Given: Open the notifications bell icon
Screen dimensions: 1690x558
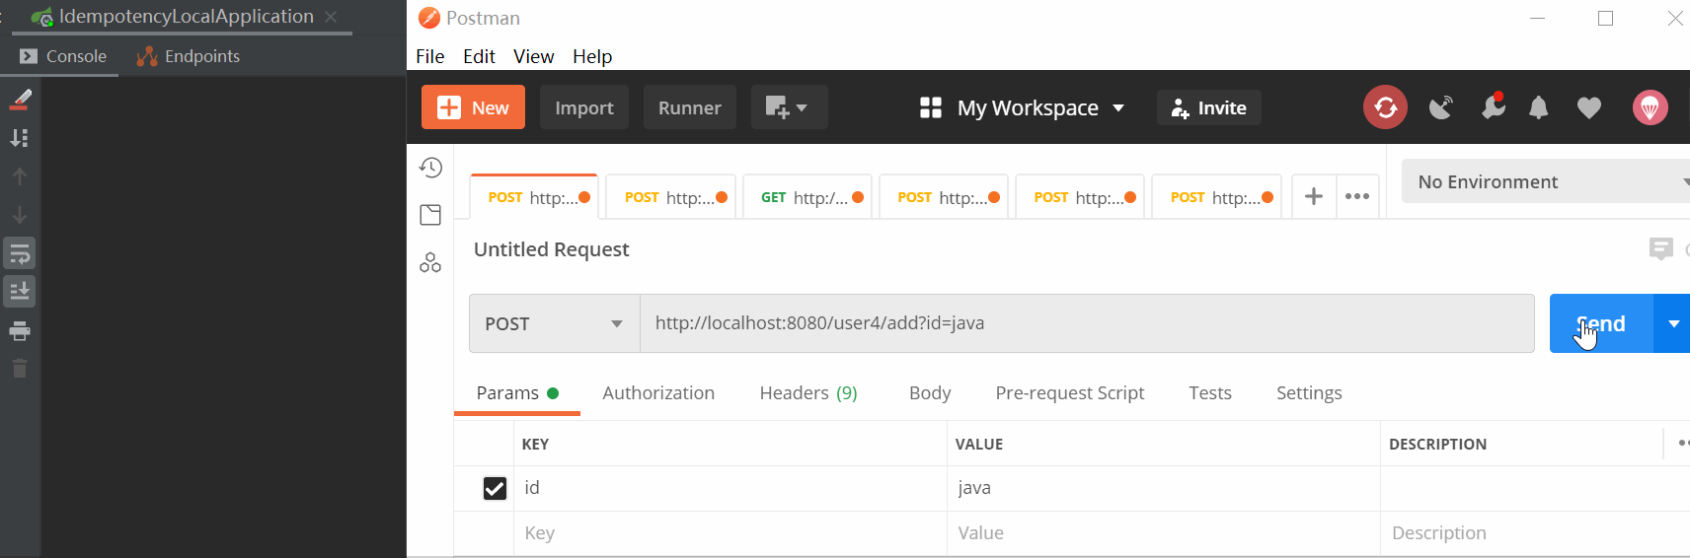Looking at the screenshot, I should pyautogui.click(x=1538, y=107).
